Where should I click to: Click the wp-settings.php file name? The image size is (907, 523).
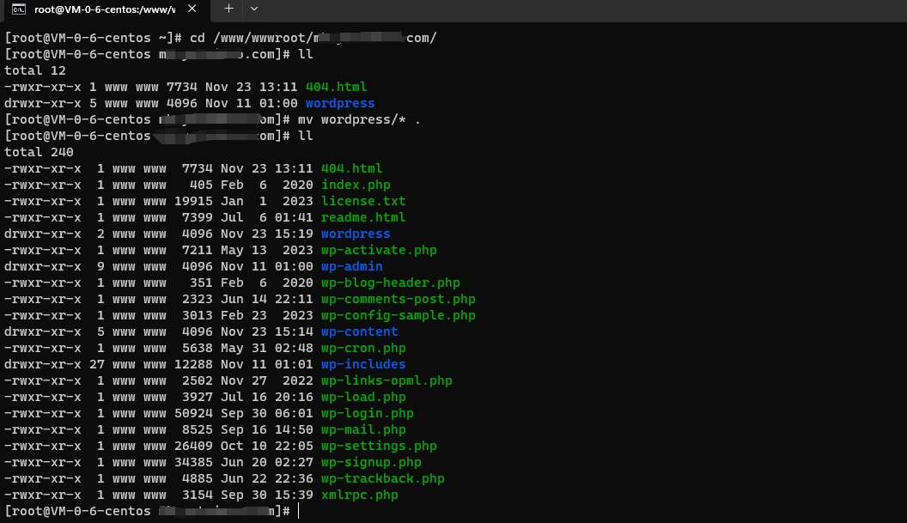pyautogui.click(x=379, y=447)
